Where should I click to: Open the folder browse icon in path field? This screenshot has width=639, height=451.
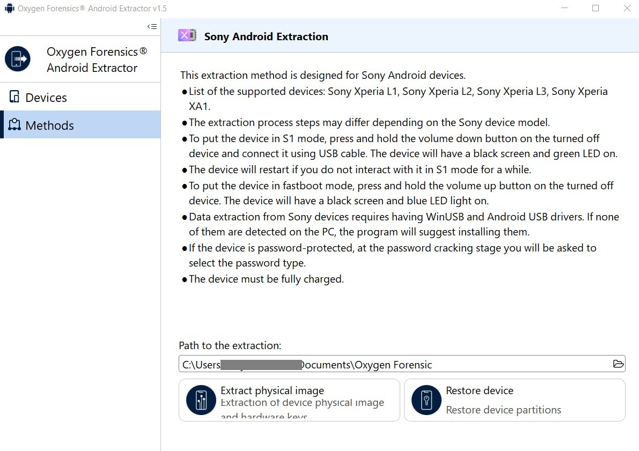click(618, 364)
